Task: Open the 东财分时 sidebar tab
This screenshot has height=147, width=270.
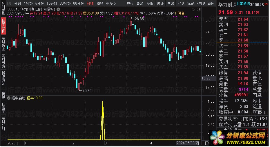Action: point(3,124)
